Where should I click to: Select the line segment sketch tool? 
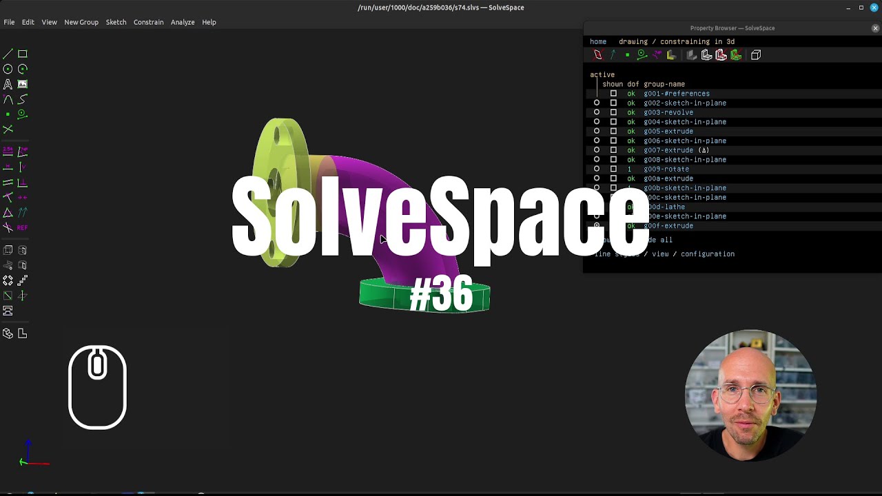pyautogui.click(x=8, y=54)
